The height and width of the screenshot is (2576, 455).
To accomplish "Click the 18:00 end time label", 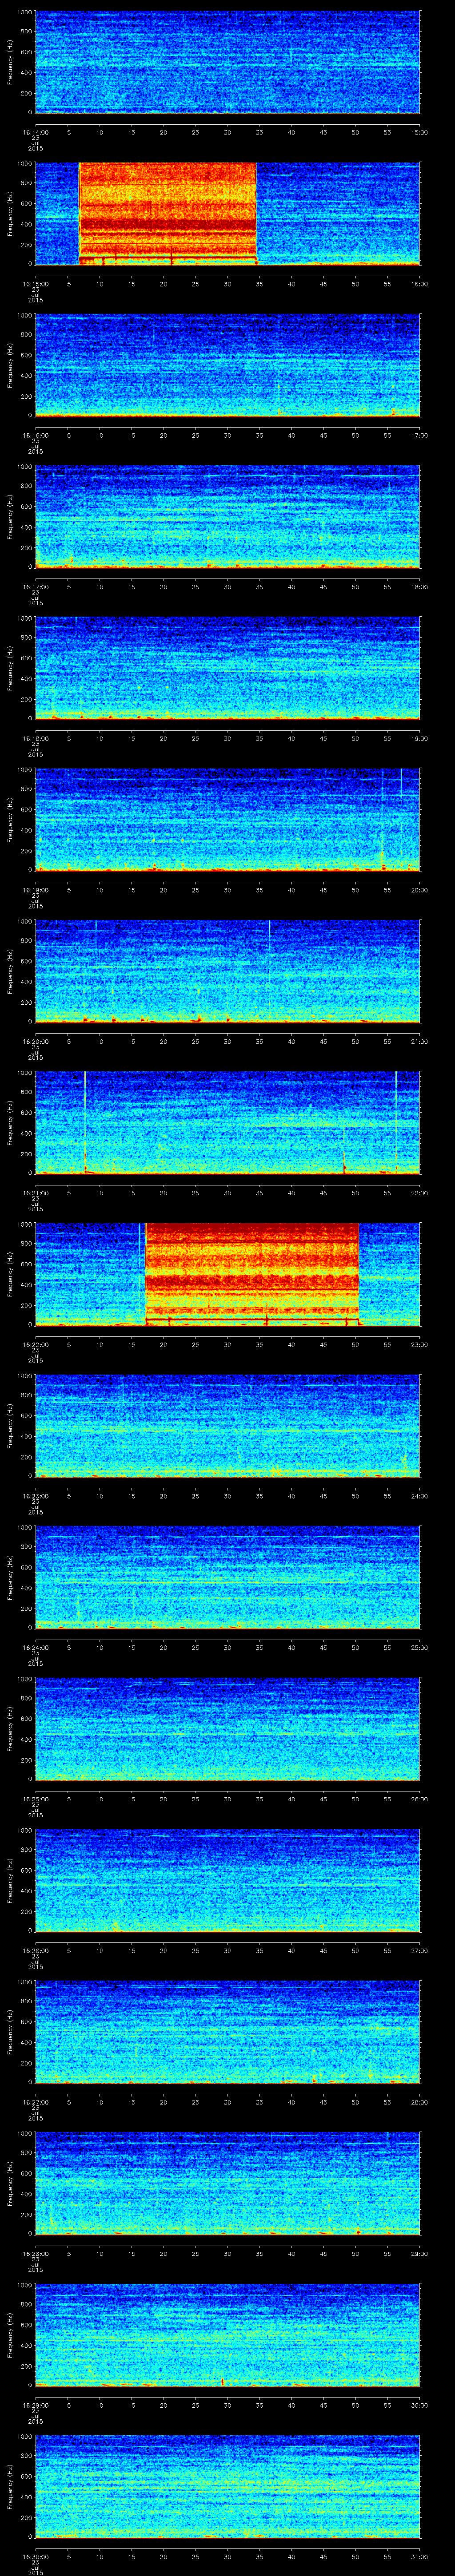I will [x=419, y=586].
